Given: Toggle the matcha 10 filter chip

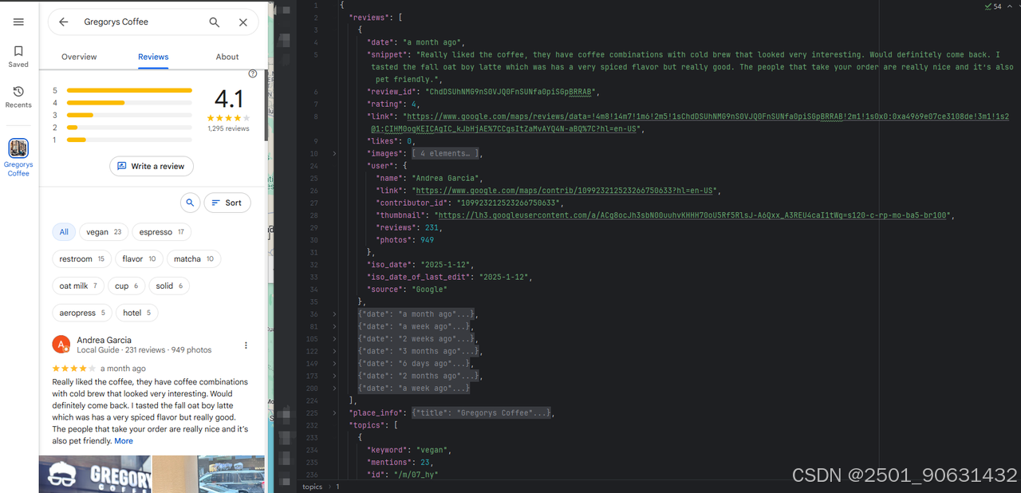Looking at the screenshot, I should click(x=194, y=258).
